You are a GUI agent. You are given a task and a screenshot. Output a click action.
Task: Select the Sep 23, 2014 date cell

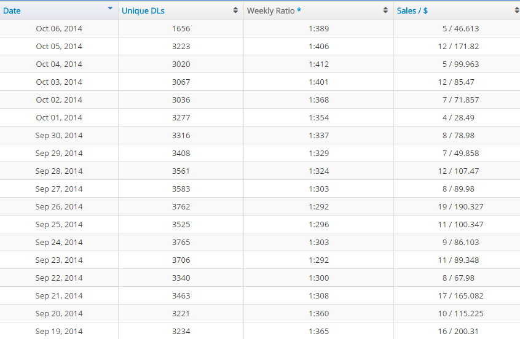(59, 260)
